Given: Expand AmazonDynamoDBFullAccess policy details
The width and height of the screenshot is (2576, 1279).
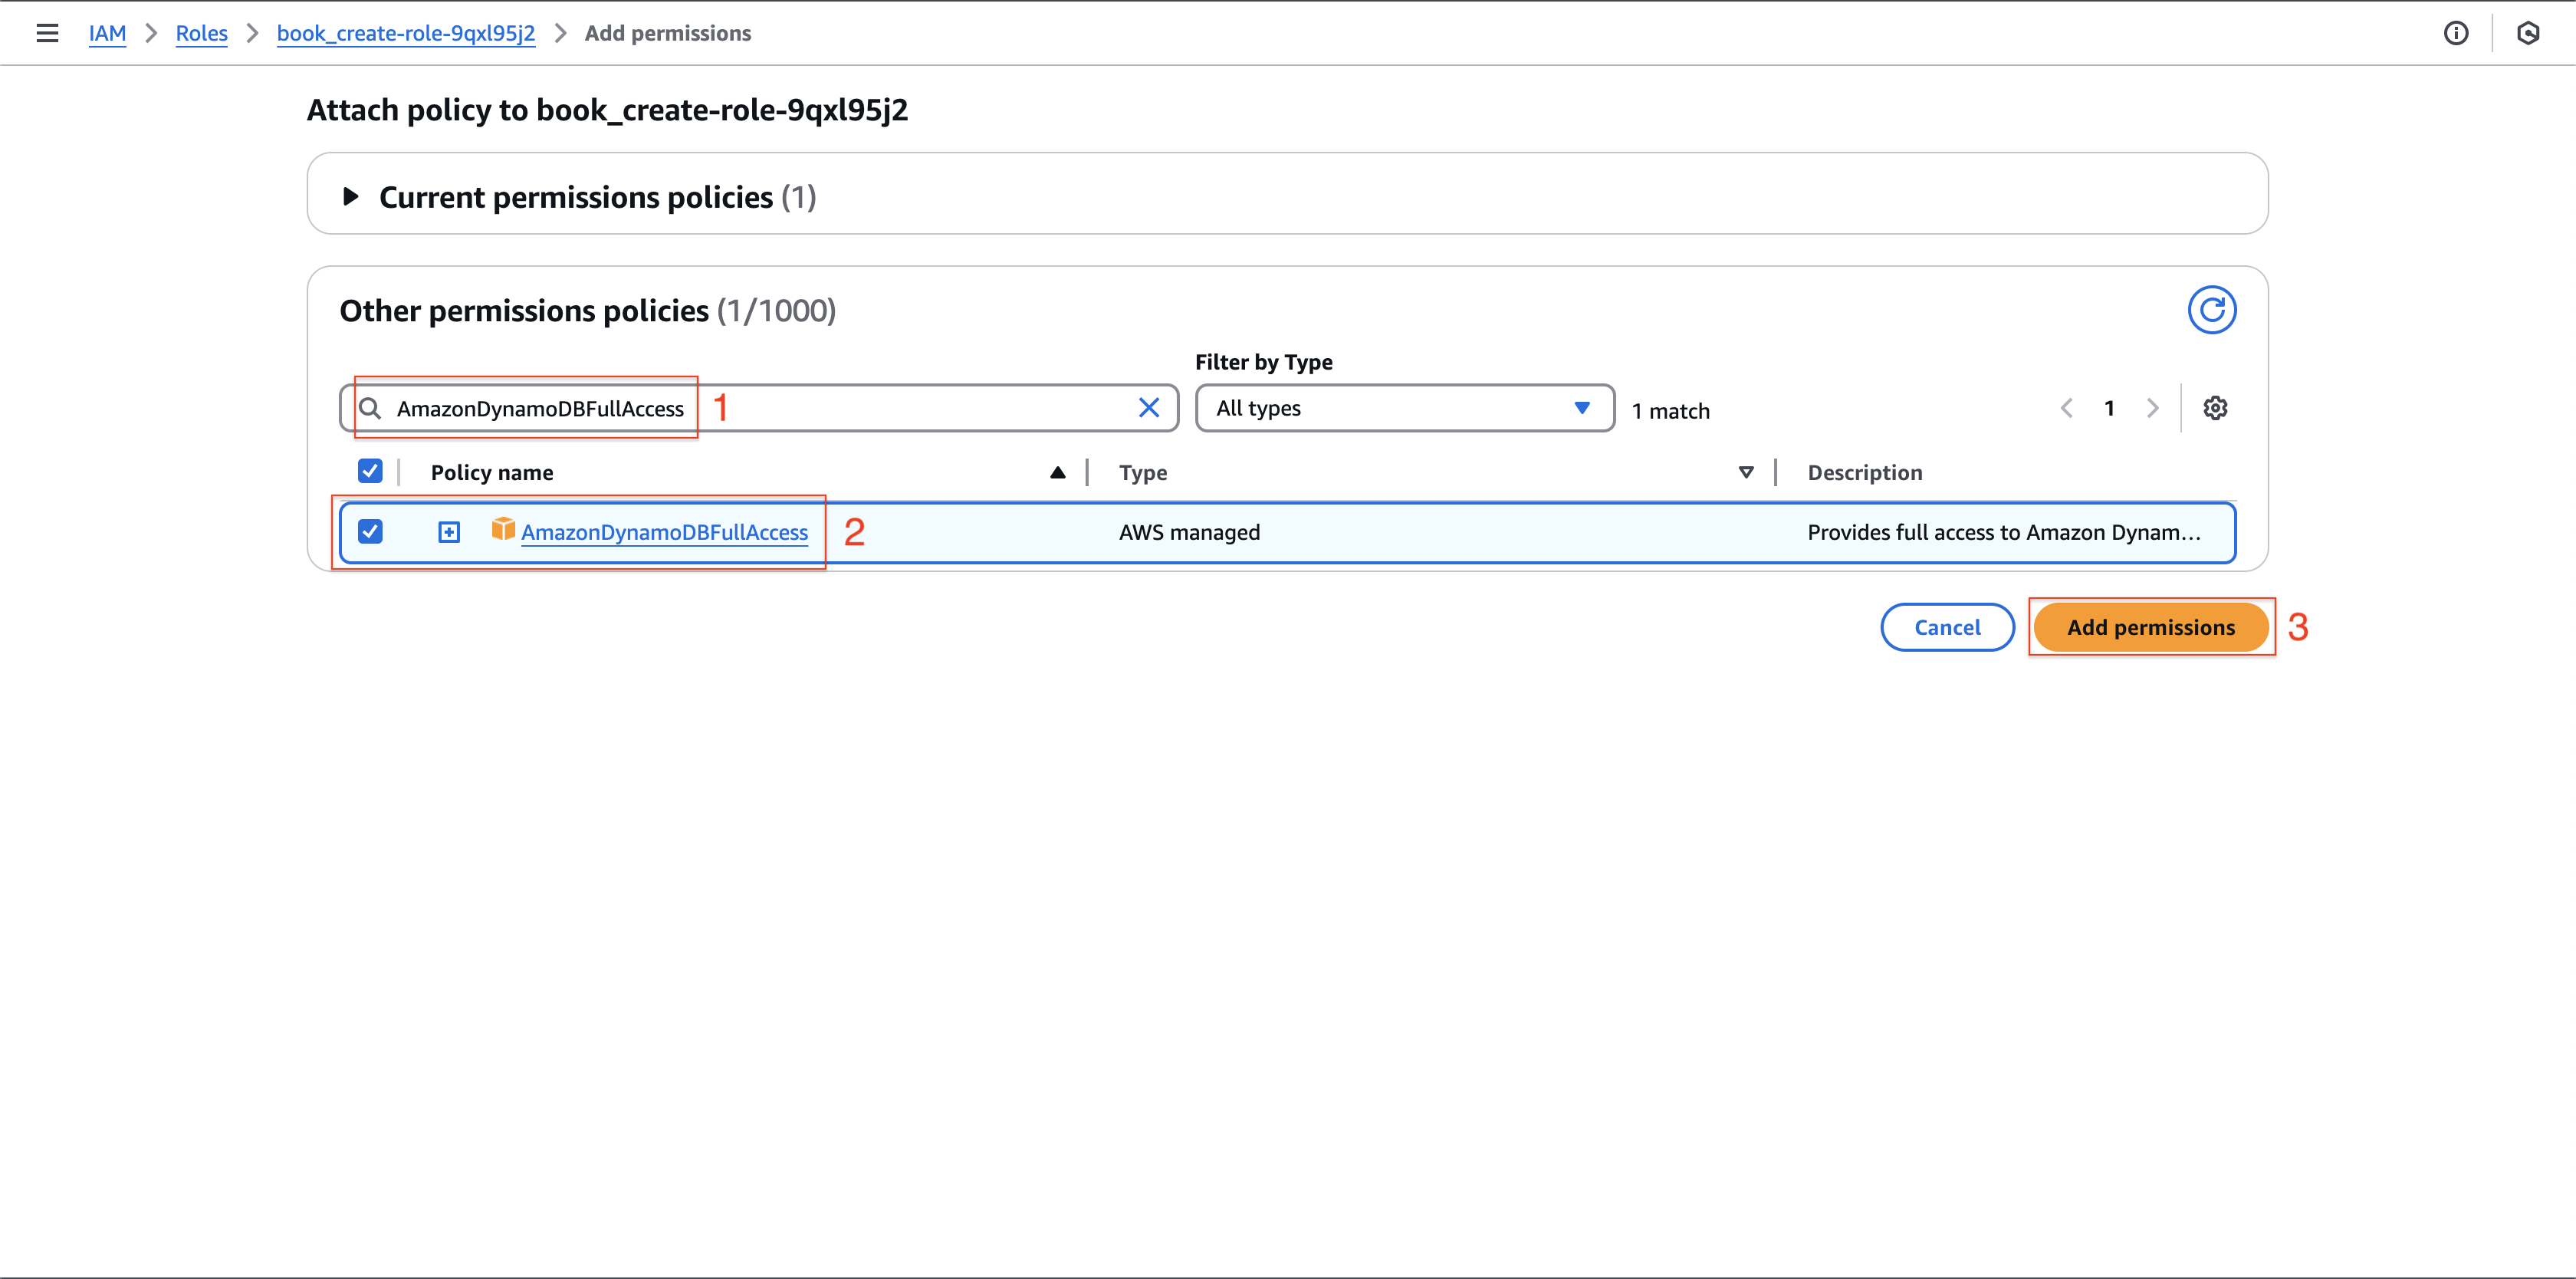Looking at the screenshot, I should click(x=449, y=532).
